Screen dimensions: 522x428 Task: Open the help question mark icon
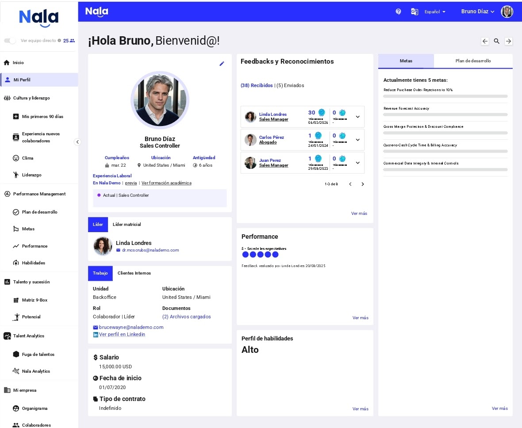coord(398,11)
